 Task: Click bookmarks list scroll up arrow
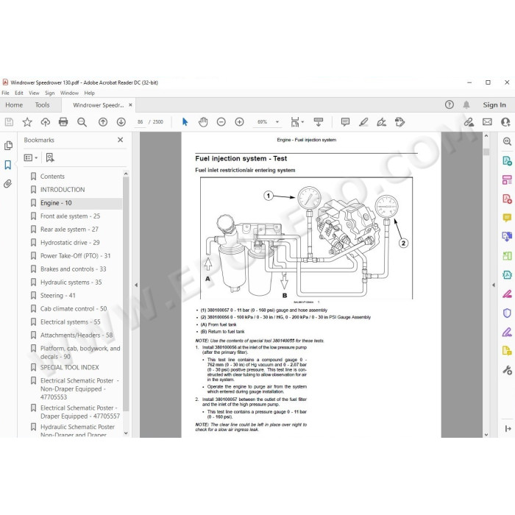126,173
